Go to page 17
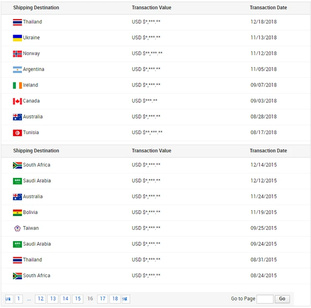Image resolution: width=311 pixels, height=308 pixels. pos(102,298)
